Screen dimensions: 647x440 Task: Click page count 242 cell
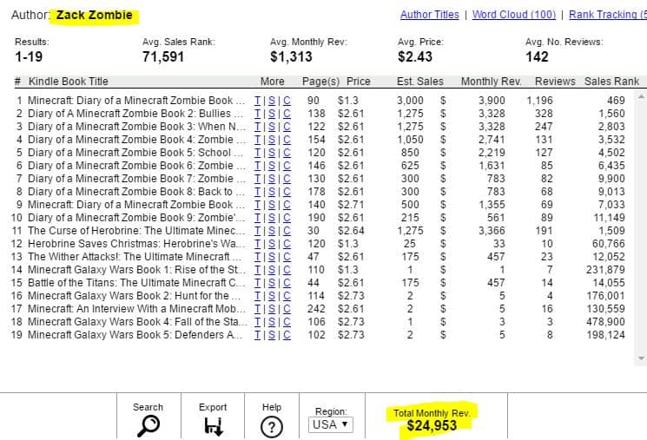pos(316,309)
